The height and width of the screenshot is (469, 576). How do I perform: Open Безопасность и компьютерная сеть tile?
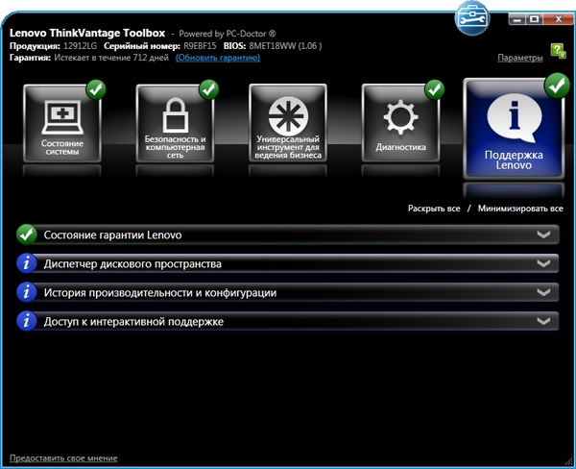pyautogui.click(x=175, y=125)
